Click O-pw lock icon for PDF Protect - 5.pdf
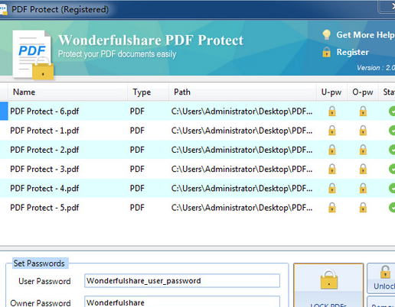 363,208
